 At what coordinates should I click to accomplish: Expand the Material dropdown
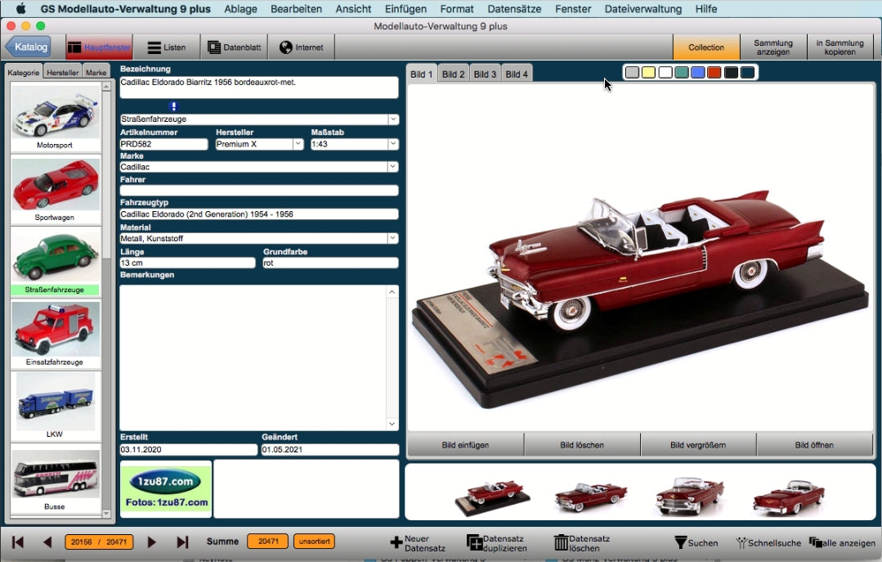(x=393, y=238)
